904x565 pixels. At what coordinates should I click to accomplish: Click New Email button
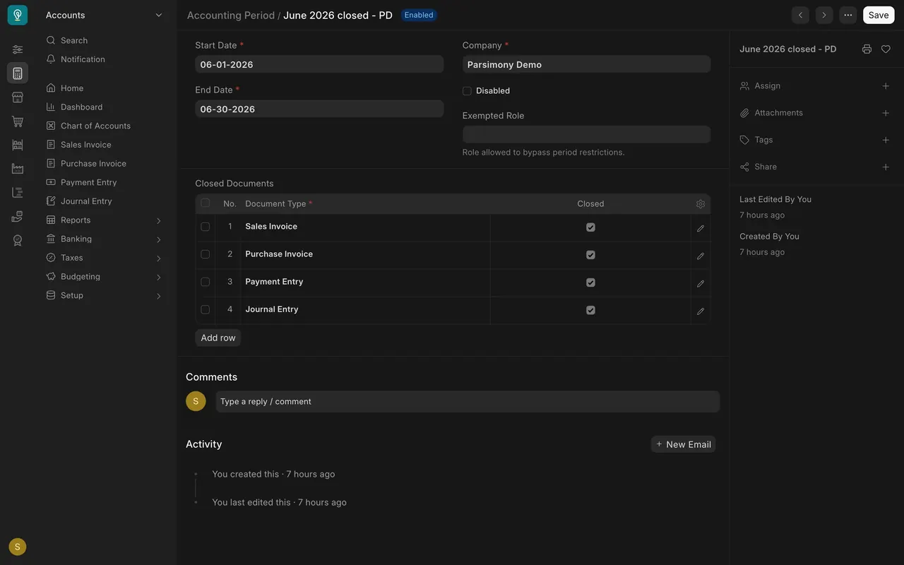click(683, 444)
